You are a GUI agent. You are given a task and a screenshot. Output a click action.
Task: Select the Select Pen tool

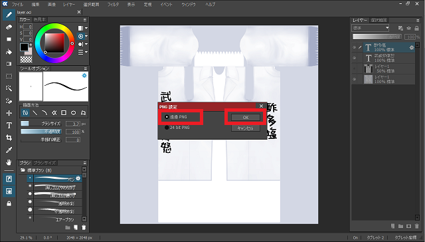(9, 101)
